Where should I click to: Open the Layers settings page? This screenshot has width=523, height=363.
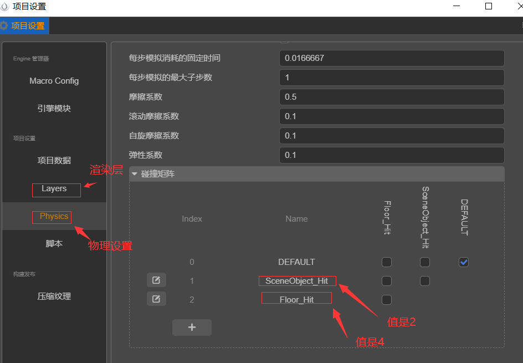click(56, 190)
